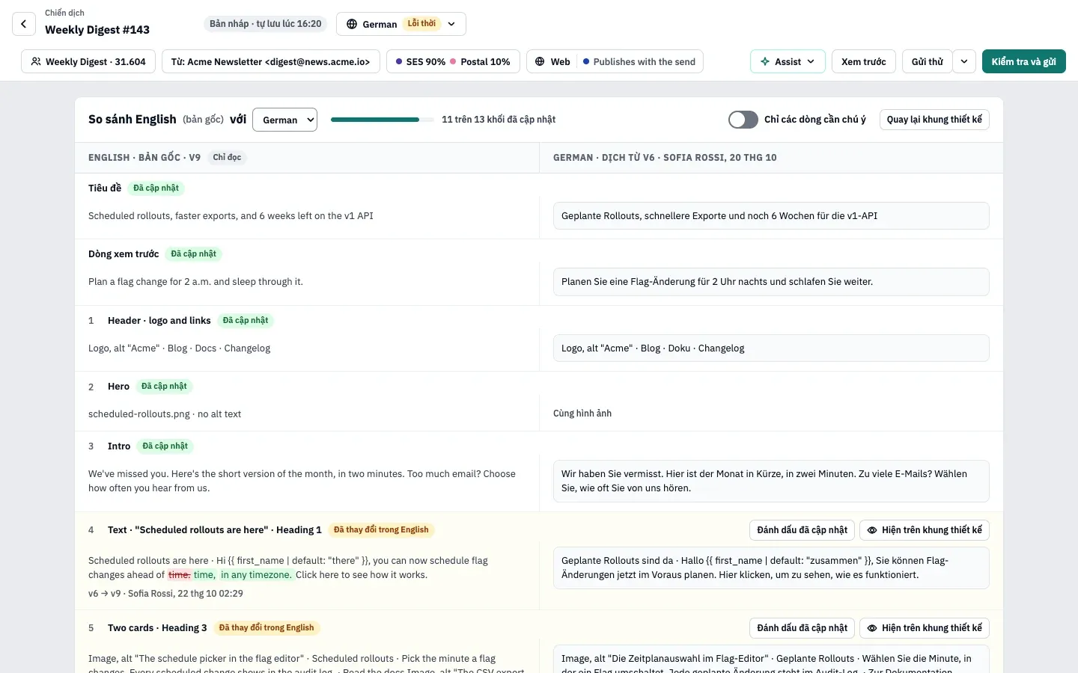Screen dimensions: 1078x673
Task: Show Two cards block on design canvas
Action: coord(925,628)
